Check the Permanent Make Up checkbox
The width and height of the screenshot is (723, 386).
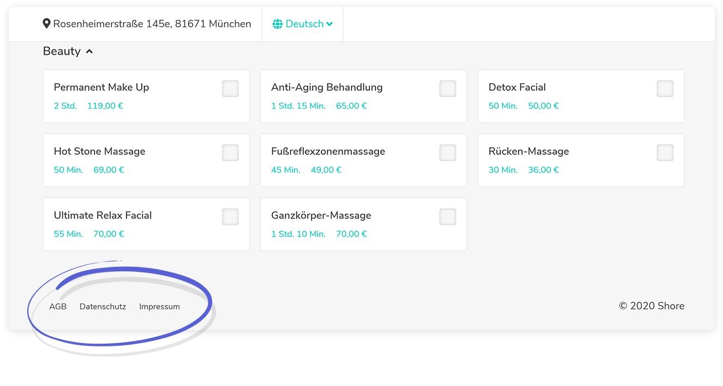point(230,89)
